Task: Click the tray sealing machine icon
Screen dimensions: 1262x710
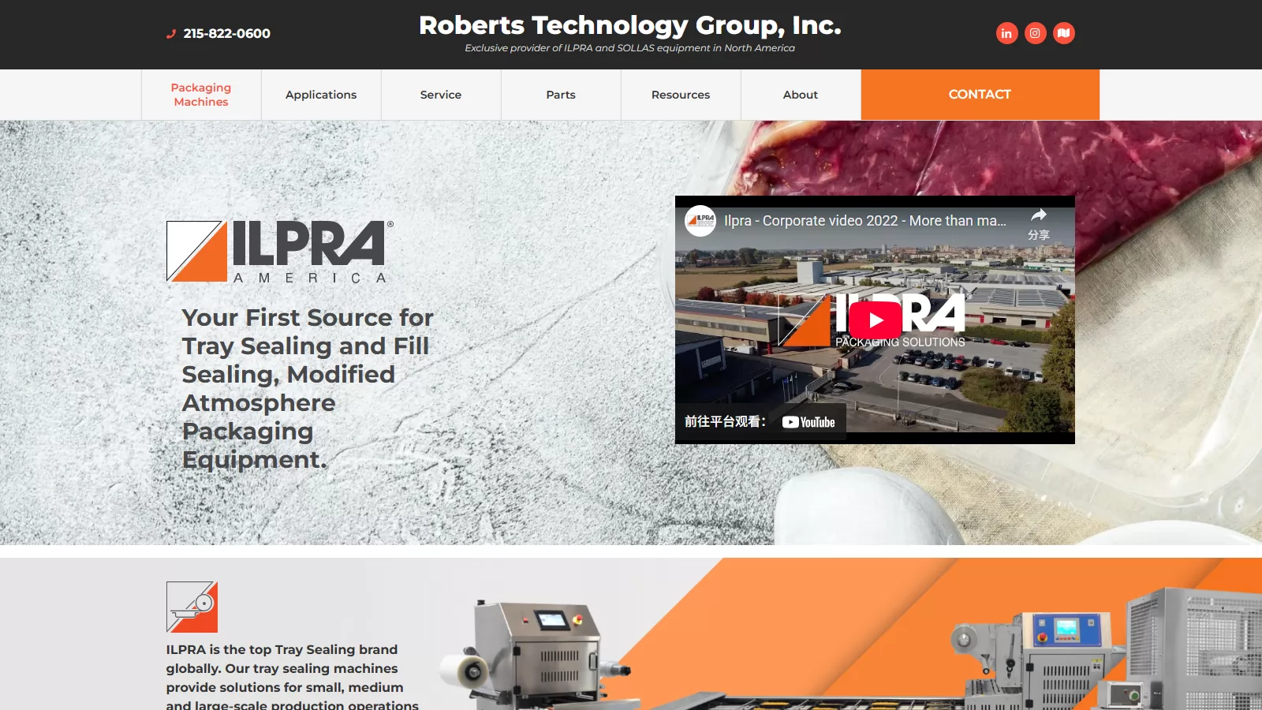Action: pos(192,607)
